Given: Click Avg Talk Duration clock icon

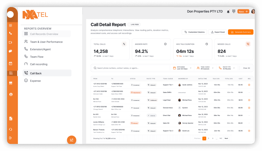Looking at the screenshot, I should [207, 44].
